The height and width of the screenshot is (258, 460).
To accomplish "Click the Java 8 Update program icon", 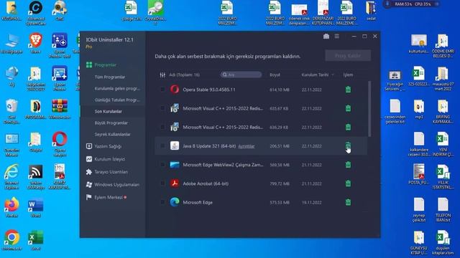I will coord(175,145).
